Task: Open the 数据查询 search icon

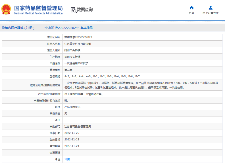Action: [x=74, y=10]
